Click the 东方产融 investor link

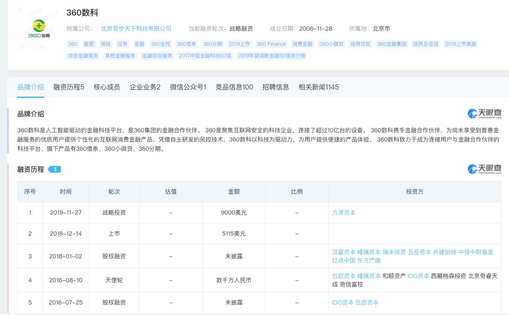coord(369,260)
